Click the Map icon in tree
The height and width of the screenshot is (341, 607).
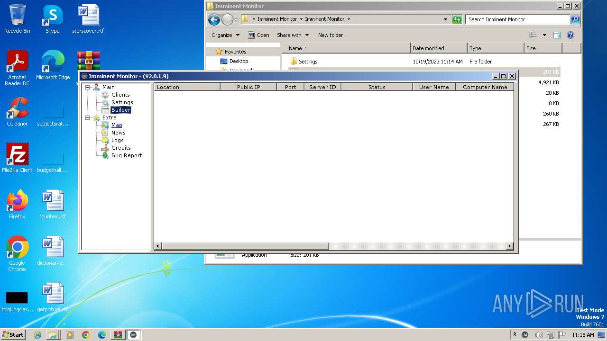pos(105,125)
